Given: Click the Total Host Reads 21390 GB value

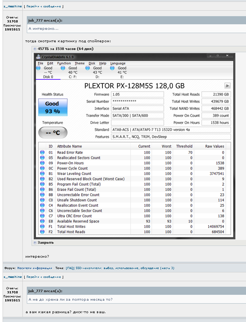Looking at the screenshot, I should click(x=216, y=94).
